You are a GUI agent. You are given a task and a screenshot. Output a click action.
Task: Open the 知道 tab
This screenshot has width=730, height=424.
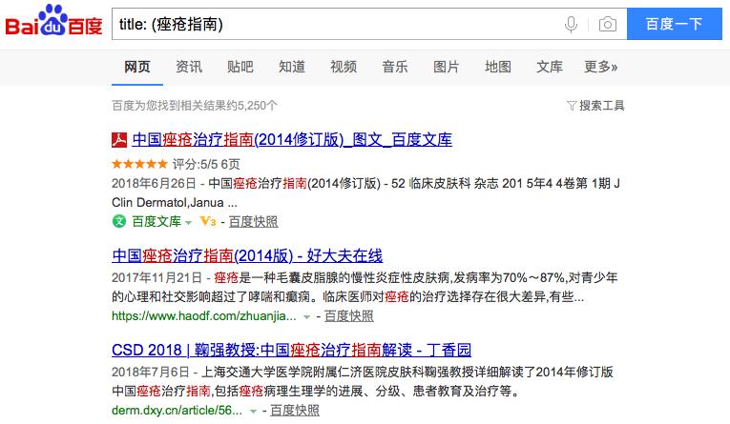click(292, 67)
